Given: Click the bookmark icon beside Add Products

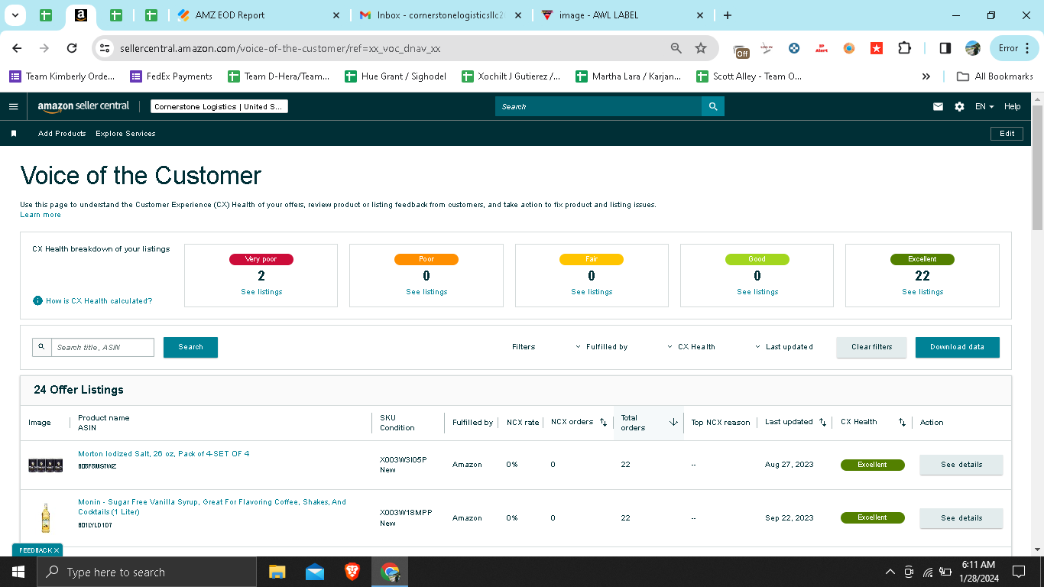Looking at the screenshot, I should click(x=14, y=134).
